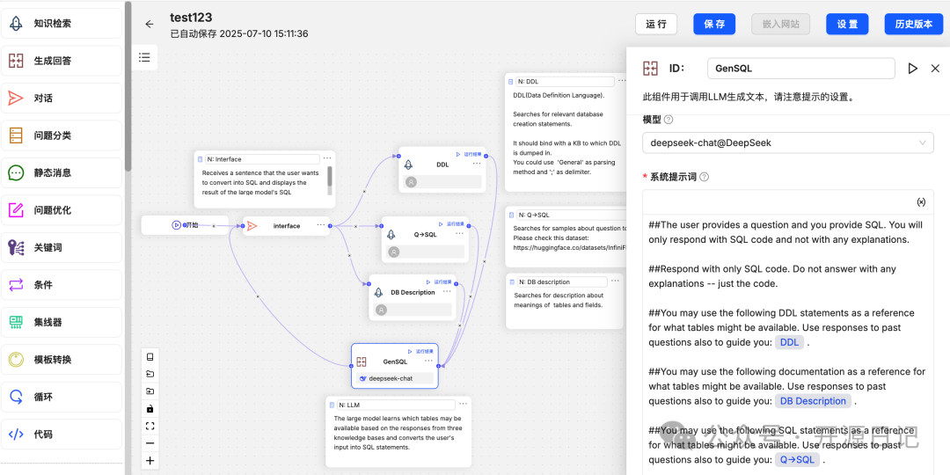Show help tooltip next to 系统提示词

pyautogui.click(x=704, y=178)
